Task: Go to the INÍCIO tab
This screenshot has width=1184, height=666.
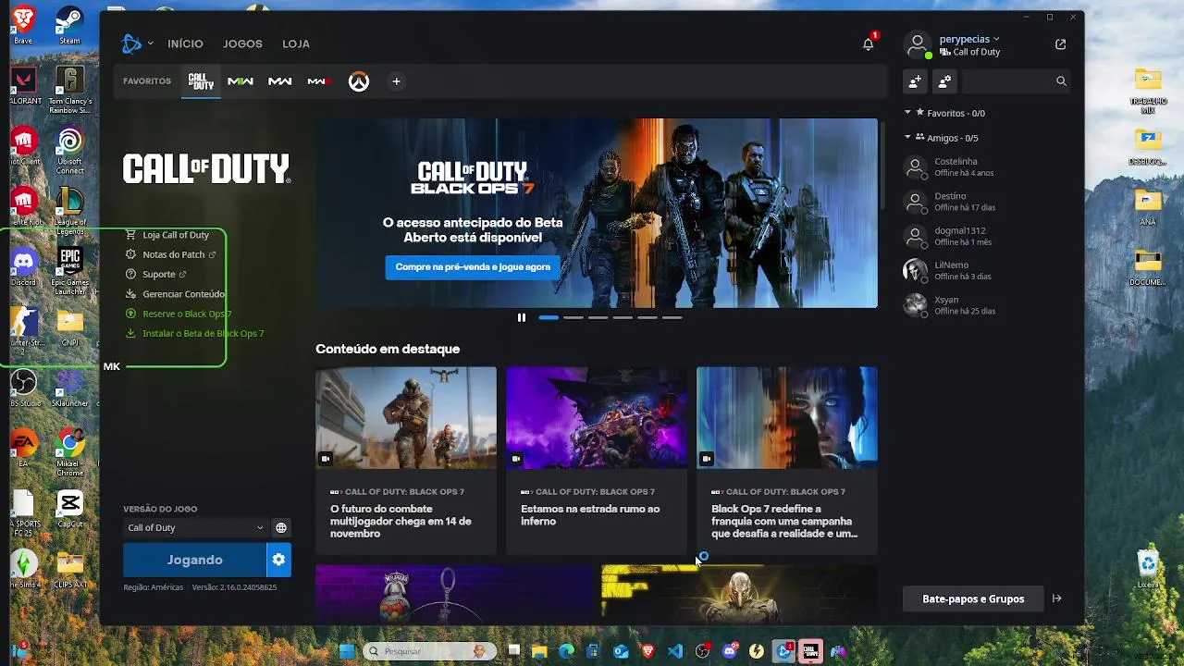Action: click(185, 43)
